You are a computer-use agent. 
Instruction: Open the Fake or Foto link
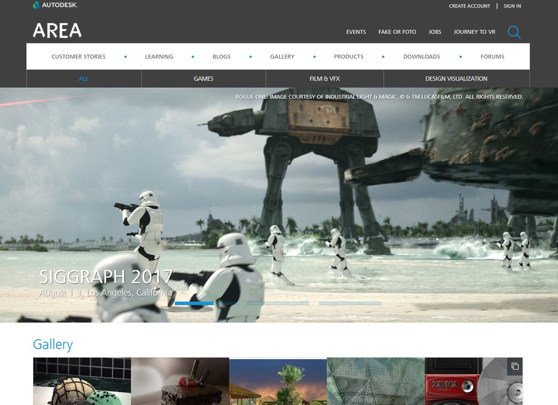(397, 32)
